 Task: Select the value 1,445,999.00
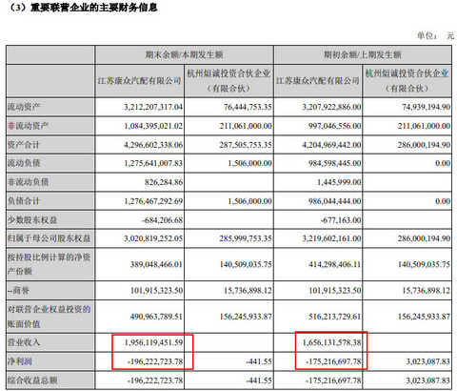coord(339,182)
